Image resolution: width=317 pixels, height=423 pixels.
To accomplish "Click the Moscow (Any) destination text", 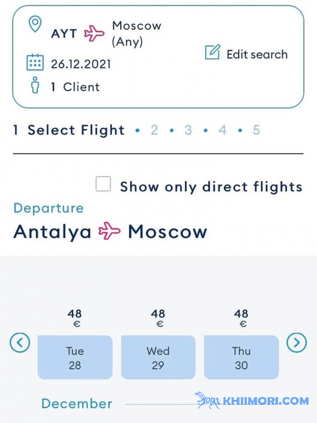I will 137,34.
